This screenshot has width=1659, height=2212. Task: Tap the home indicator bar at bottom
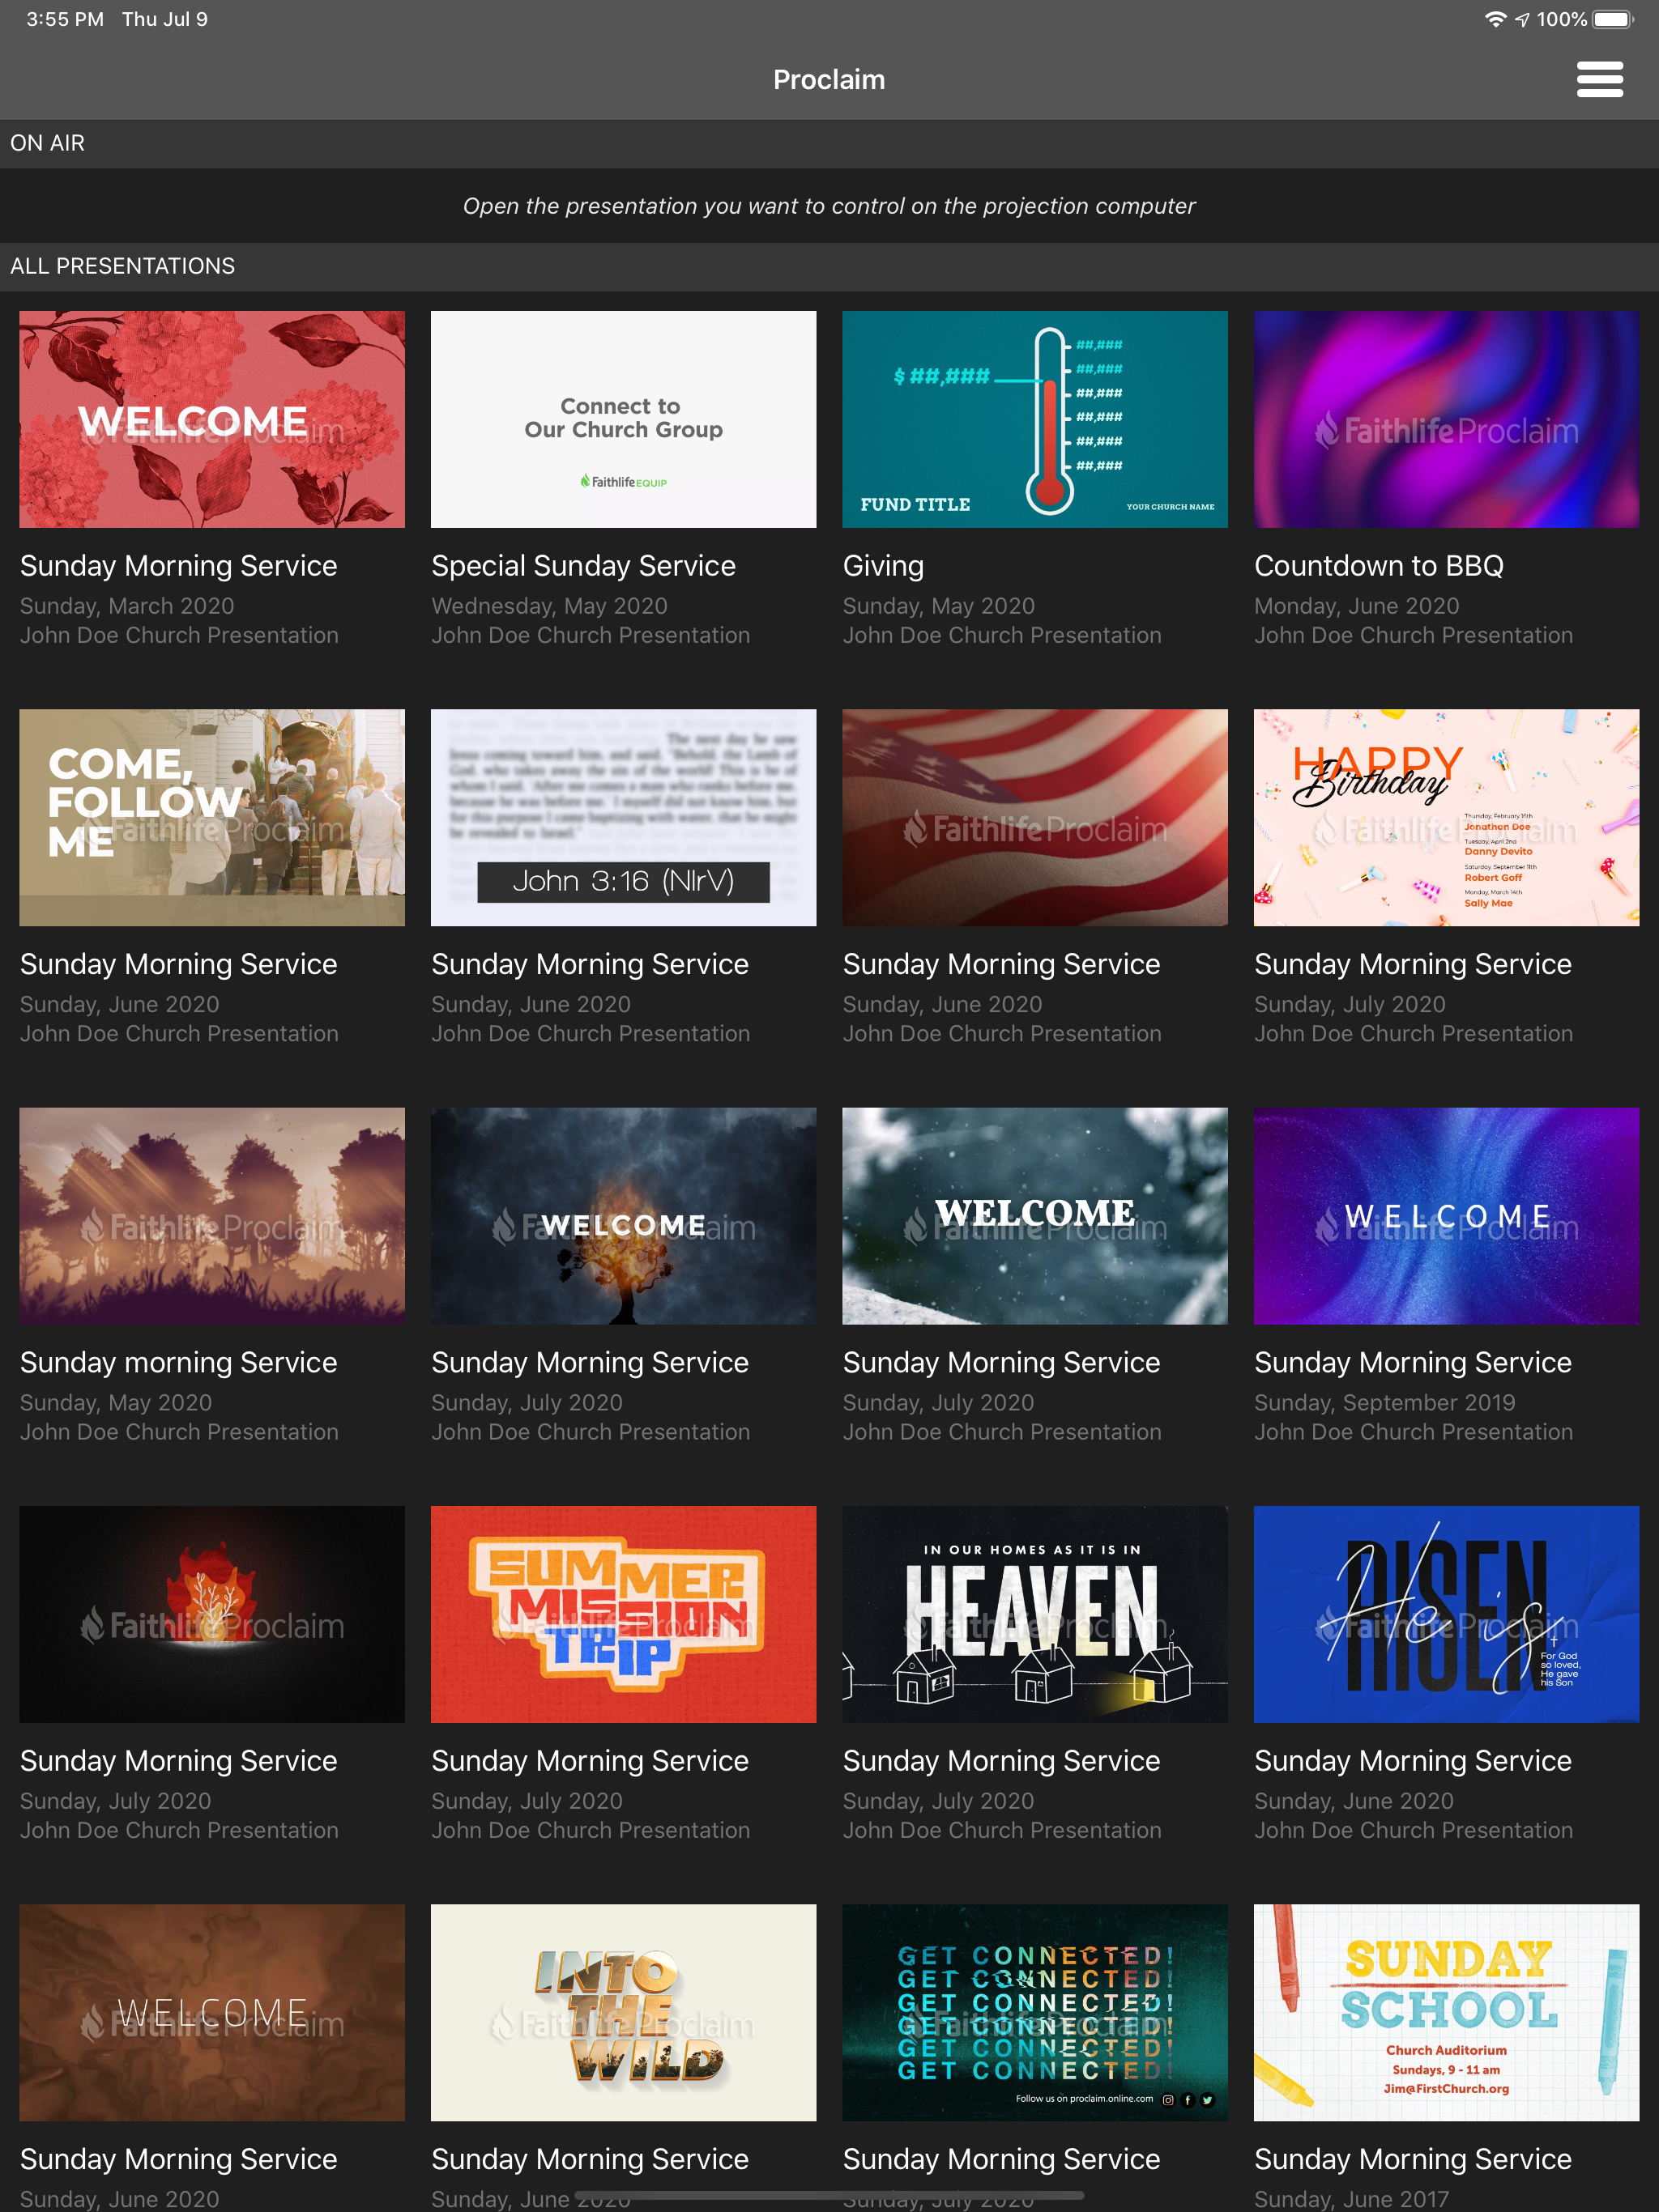pyautogui.click(x=829, y=2195)
